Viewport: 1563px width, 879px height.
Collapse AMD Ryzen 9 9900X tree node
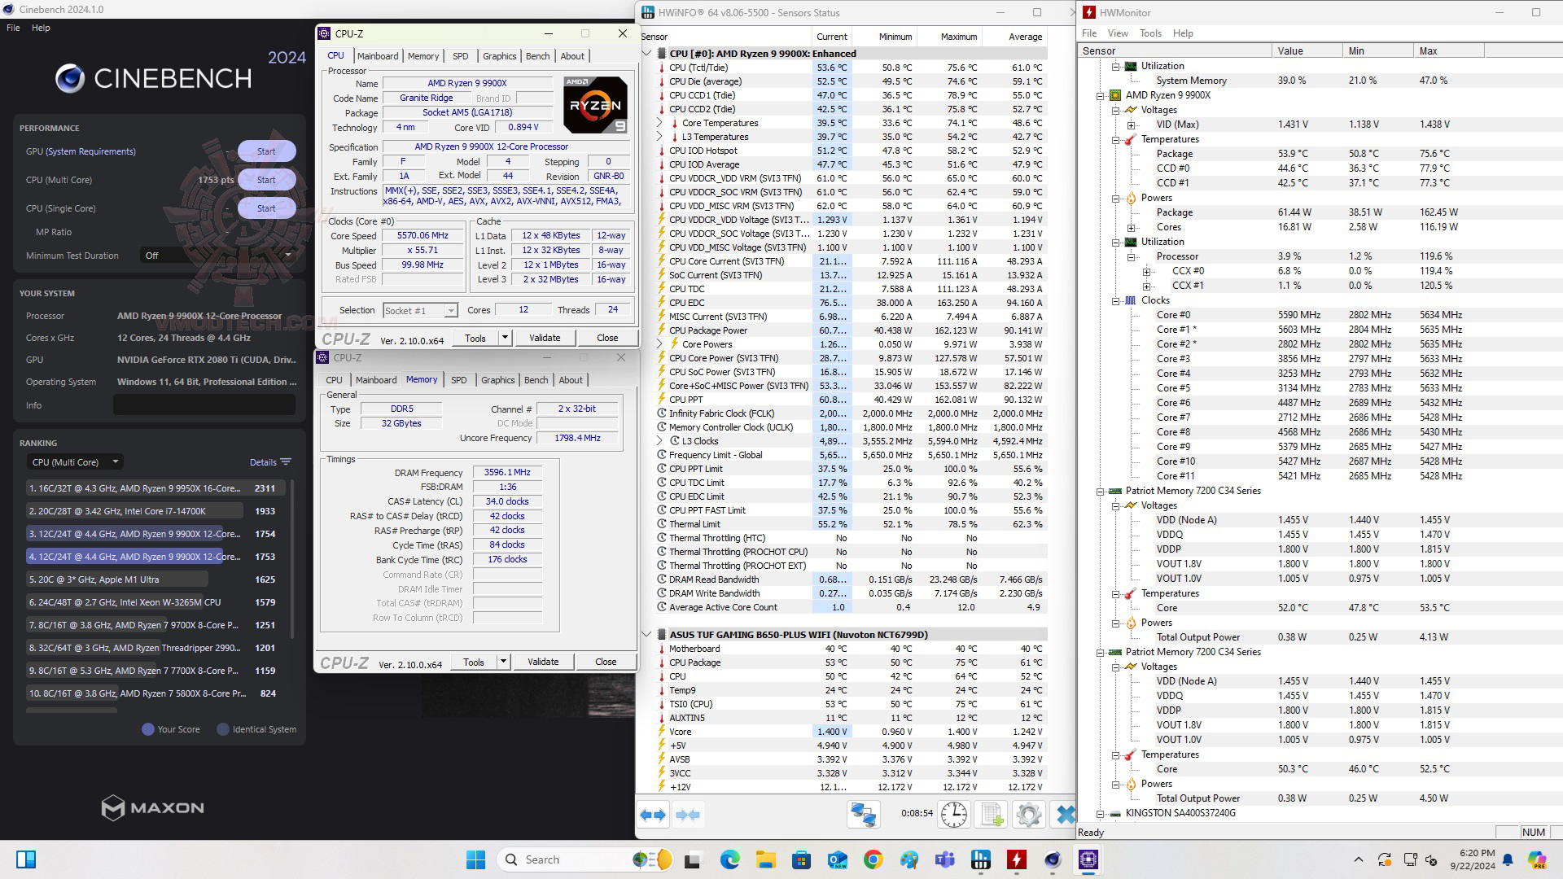(x=1101, y=95)
